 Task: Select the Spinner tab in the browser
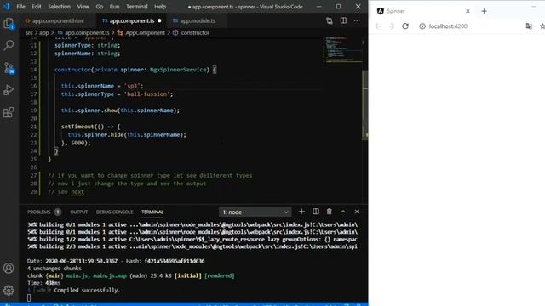[424, 11]
